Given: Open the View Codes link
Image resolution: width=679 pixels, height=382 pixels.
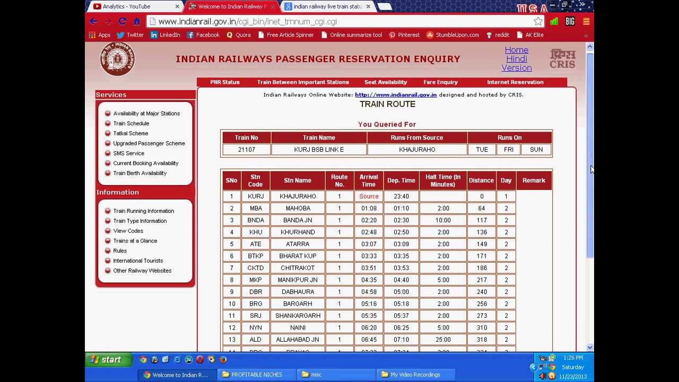Looking at the screenshot, I should click(x=128, y=231).
